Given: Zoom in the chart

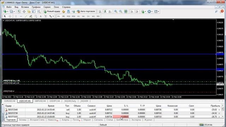Looking at the screenshot, I should [116, 11].
